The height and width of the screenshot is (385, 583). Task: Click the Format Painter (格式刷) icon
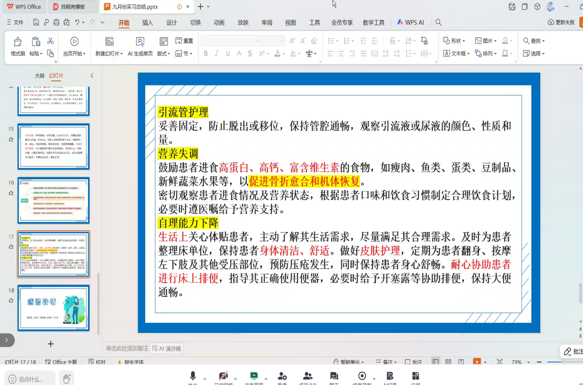pos(17,42)
